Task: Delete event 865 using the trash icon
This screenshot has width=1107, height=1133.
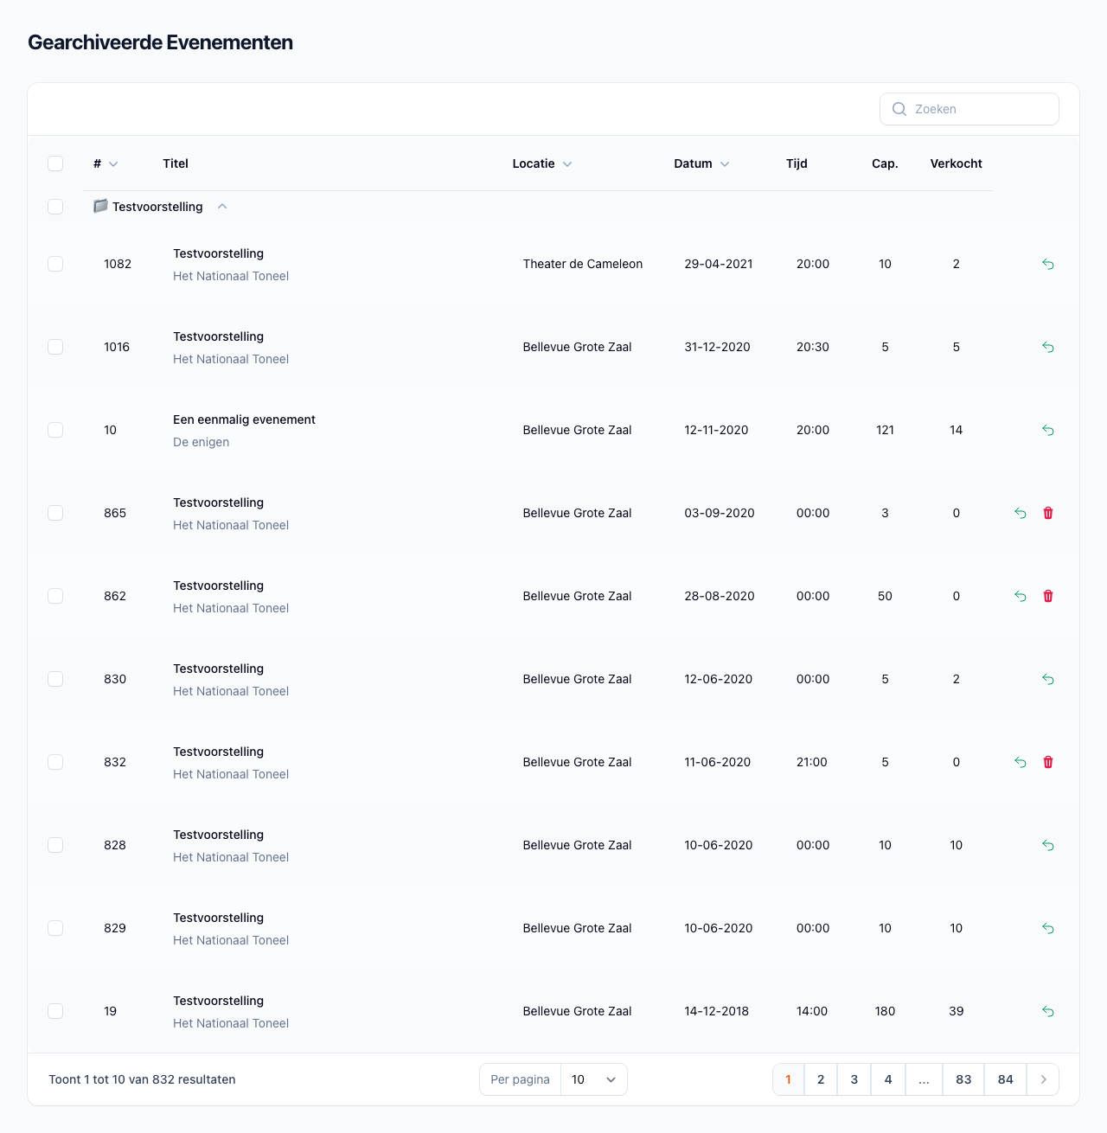Action: click(x=1048, y=513)
